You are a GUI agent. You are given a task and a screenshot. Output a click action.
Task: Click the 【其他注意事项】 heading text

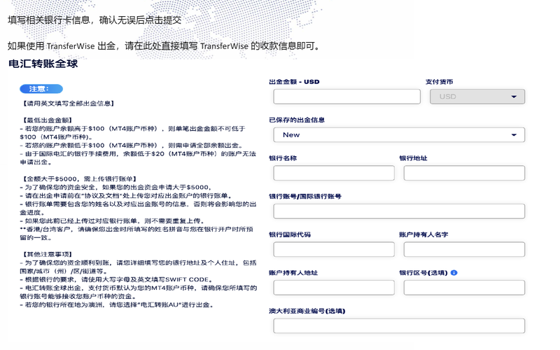48,254
